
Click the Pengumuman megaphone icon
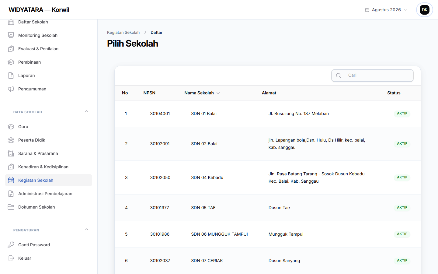click(11, 89)
